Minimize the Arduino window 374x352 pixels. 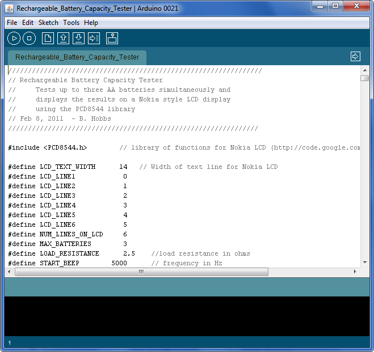click(x=320, y=6)
